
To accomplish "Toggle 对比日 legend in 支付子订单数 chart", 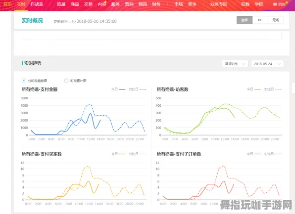I will click(273, 154).
